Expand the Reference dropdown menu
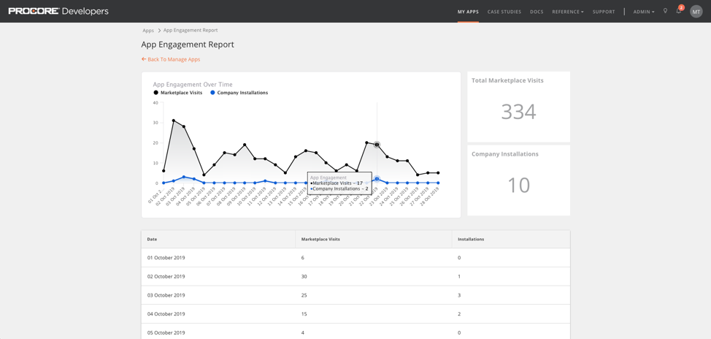The height and width of the screenshot is (339, 711). point(568,12)
